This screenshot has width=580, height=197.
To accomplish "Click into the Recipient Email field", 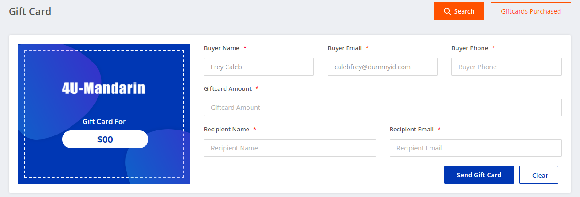I will click(475, 148).
